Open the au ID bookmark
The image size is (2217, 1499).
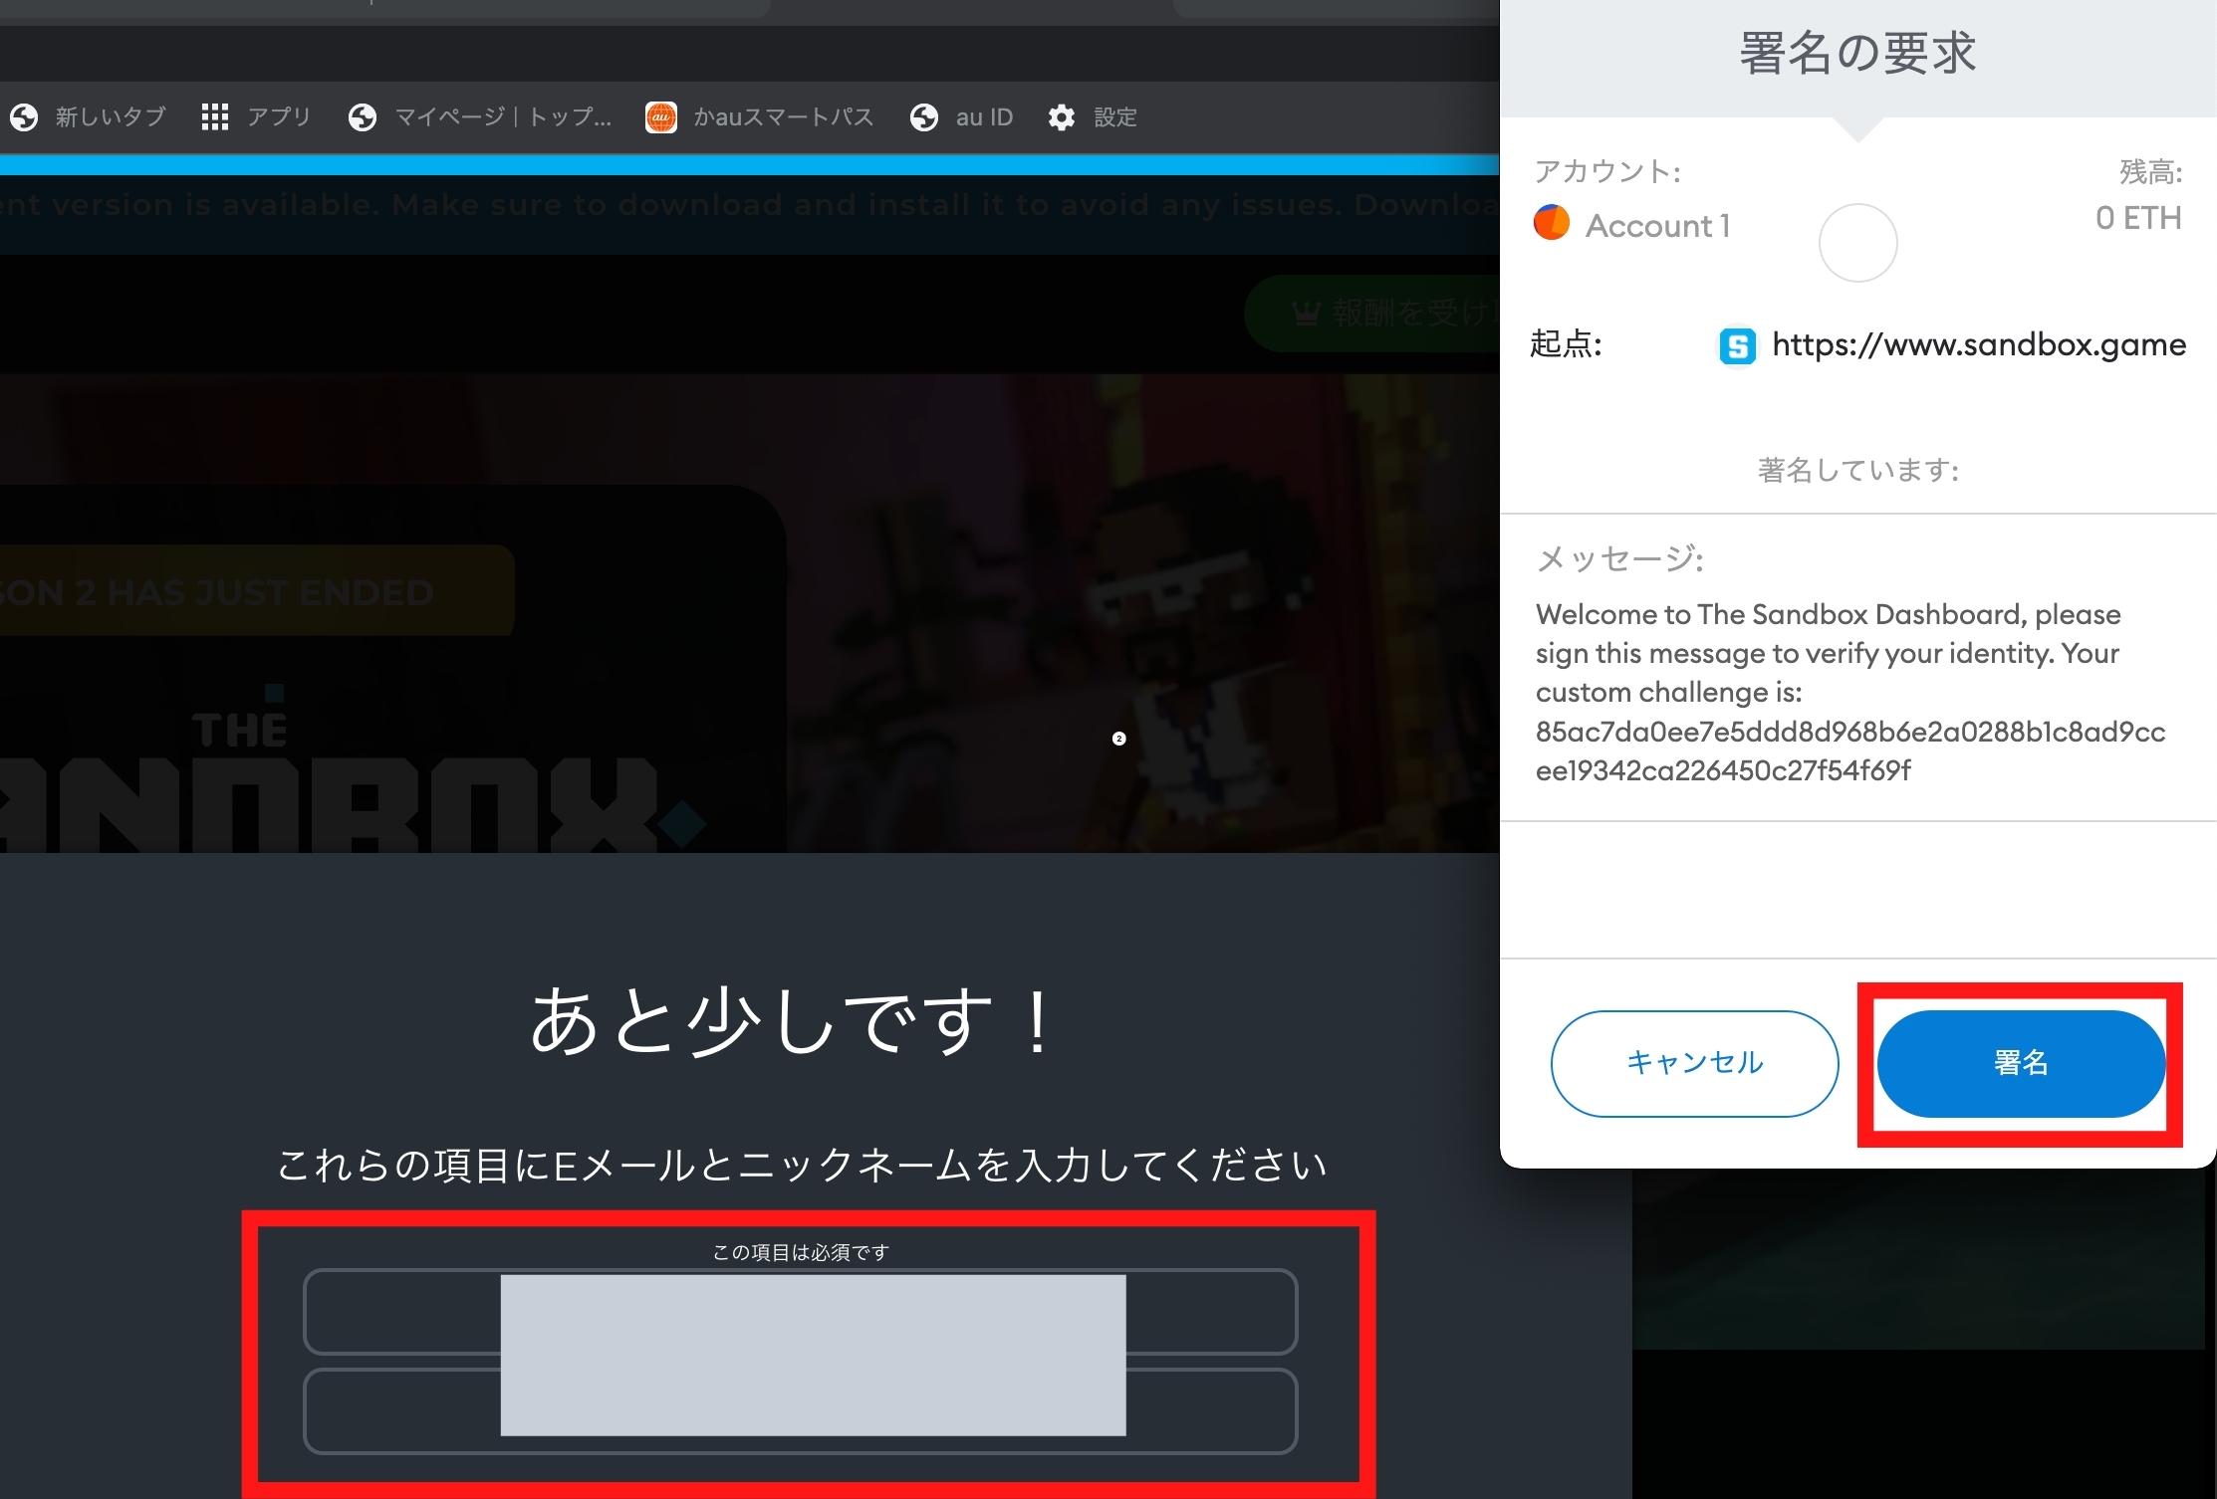[962, 117]
